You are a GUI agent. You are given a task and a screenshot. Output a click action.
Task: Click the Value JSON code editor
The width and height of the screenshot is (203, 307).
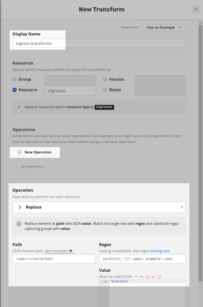point(143,293)
